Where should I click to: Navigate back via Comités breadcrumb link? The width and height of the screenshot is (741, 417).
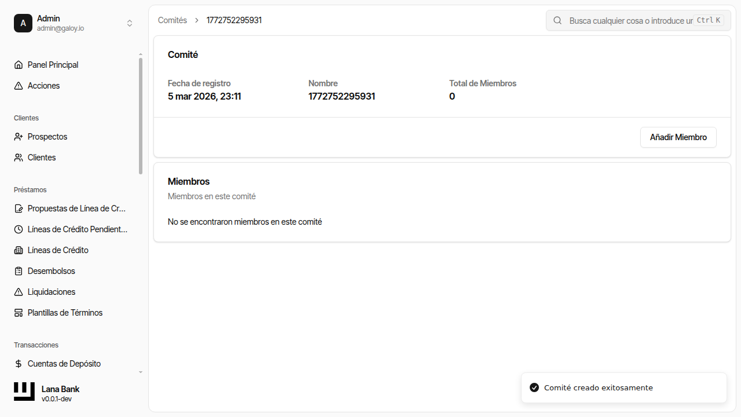173,20
